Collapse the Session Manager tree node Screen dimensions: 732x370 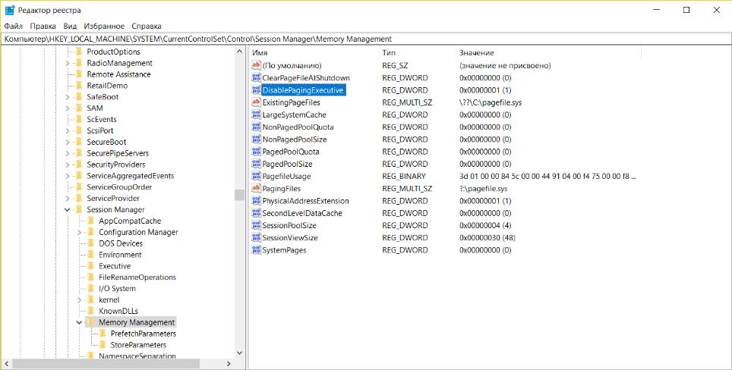click(x=68, y=210)
